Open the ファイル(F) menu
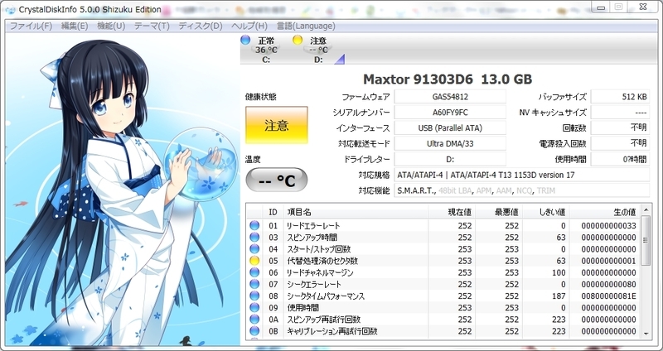 click(31, 26)
